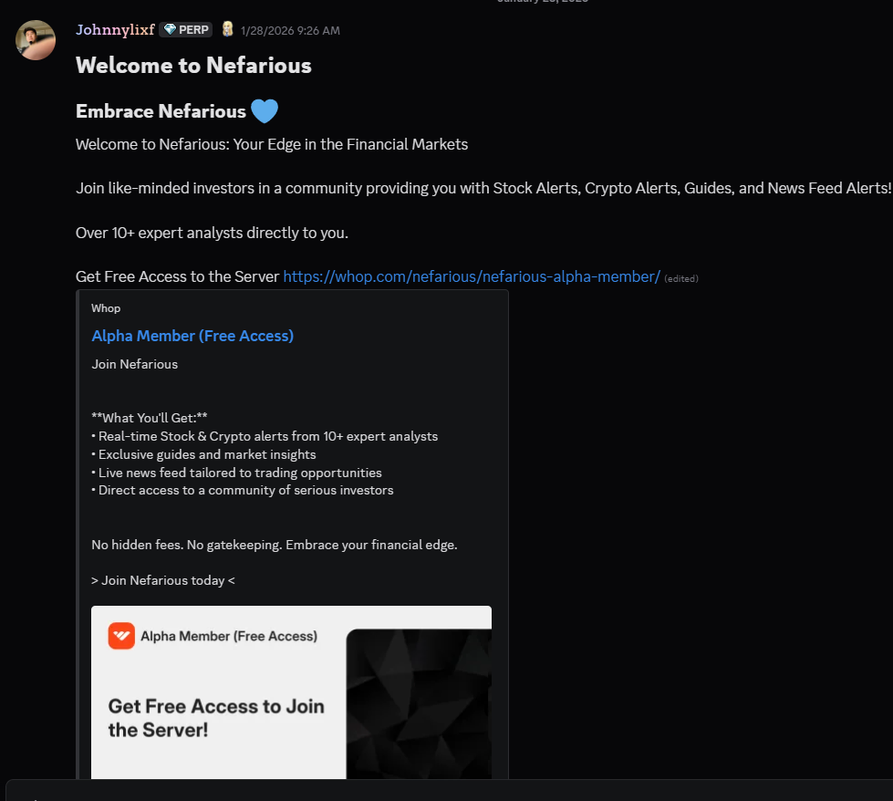The image size is (893, 801).
Task: Open Johnnylixf's profile avatar
Action: (36, 40)
